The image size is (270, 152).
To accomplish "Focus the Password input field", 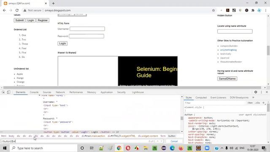I will (86, 36).
